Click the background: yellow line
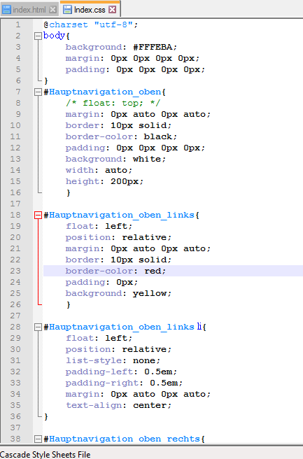 [118, 293]
